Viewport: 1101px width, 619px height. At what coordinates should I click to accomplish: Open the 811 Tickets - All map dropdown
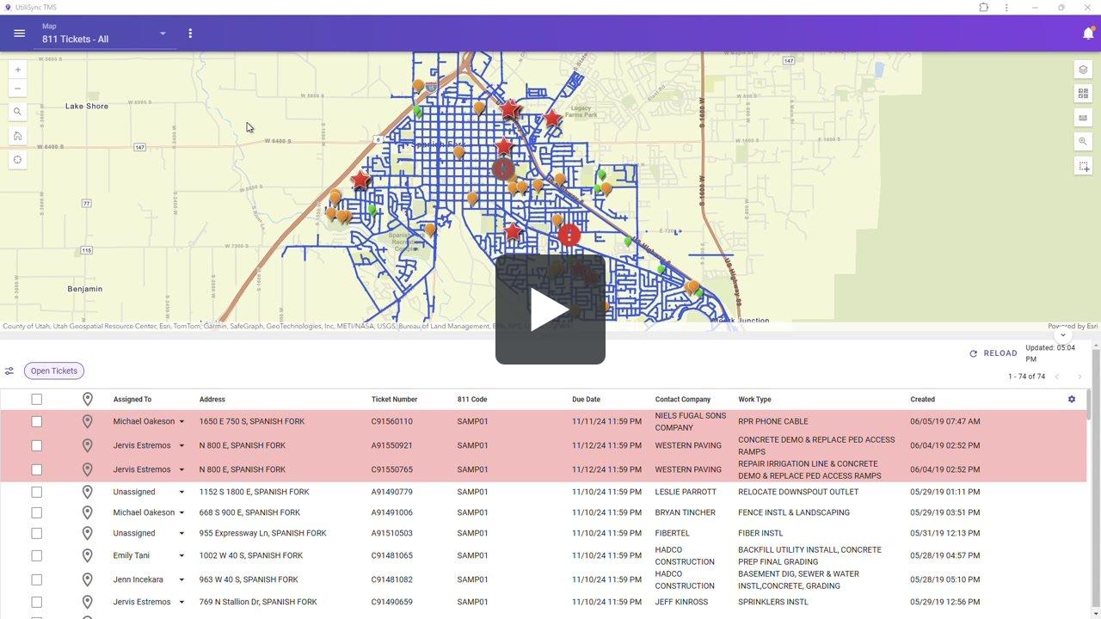point(162,34)
